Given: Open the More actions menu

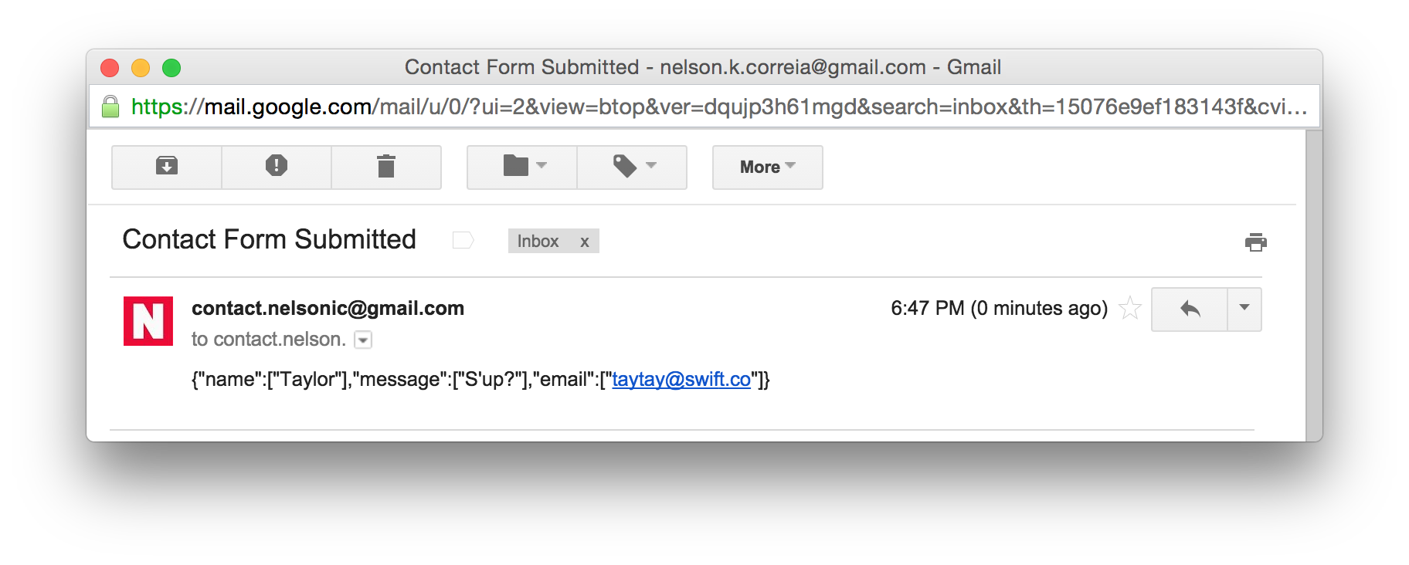Looking at the screenshot, I should coord(767,167).
